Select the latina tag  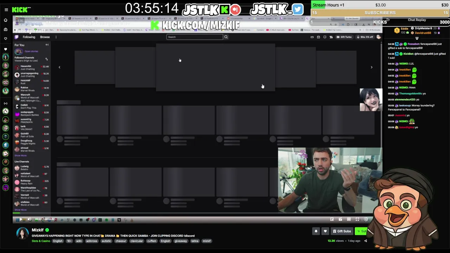click(x=195, y=241)
